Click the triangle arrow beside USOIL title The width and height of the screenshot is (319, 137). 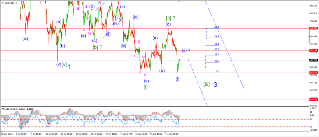tap(2, 3)
